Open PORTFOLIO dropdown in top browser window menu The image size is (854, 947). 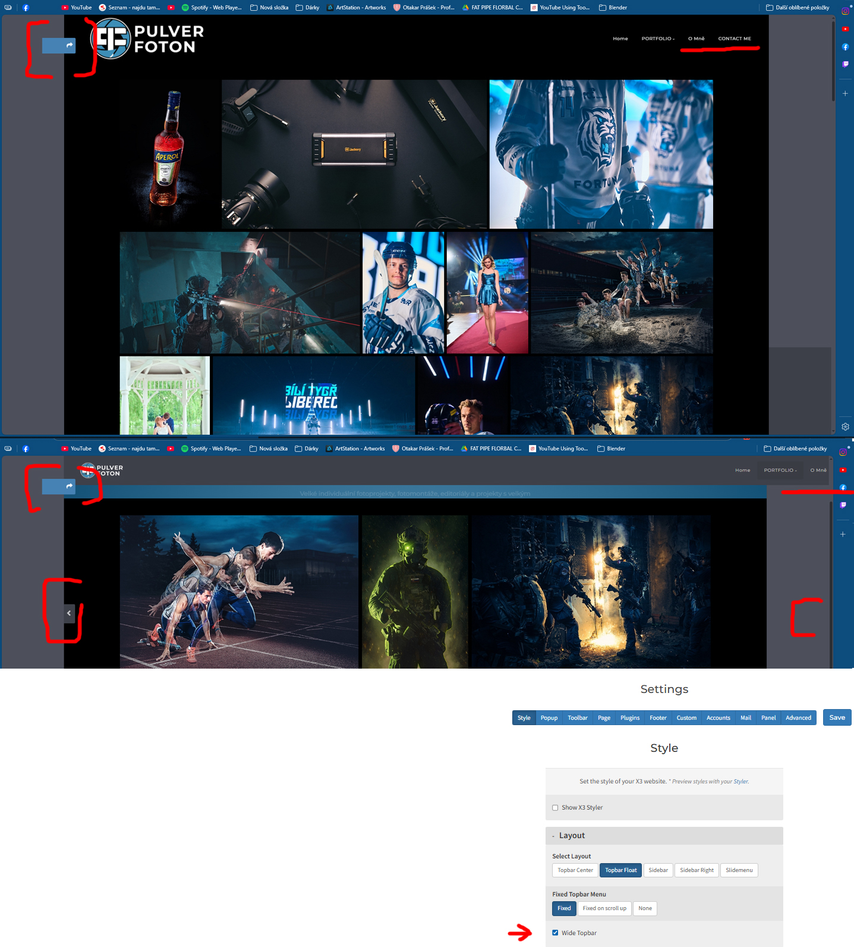(x=658, y=39)
